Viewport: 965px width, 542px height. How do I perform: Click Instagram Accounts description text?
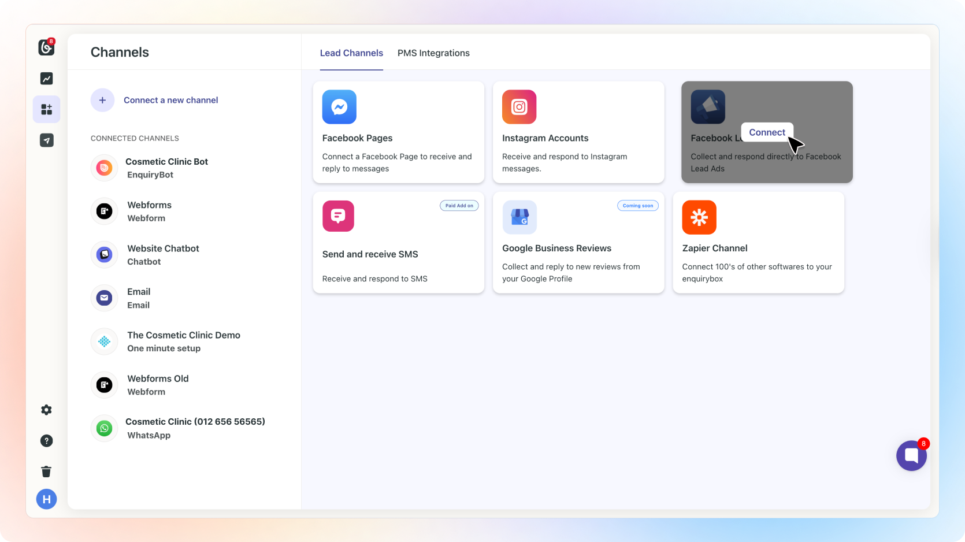565,162
